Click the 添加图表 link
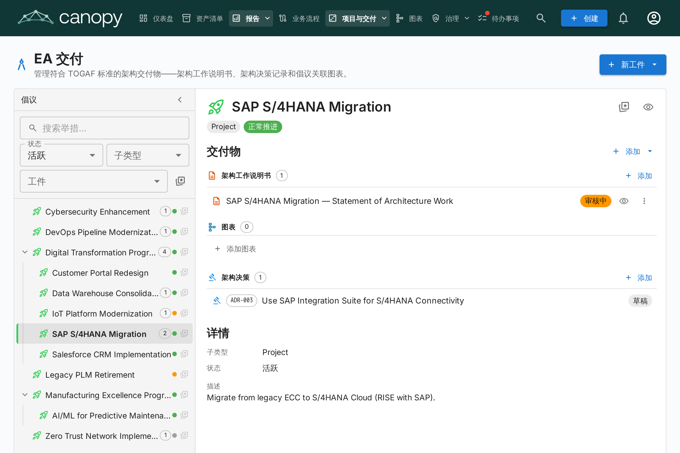This screenshot has height=453, width=680. point(235,249)
